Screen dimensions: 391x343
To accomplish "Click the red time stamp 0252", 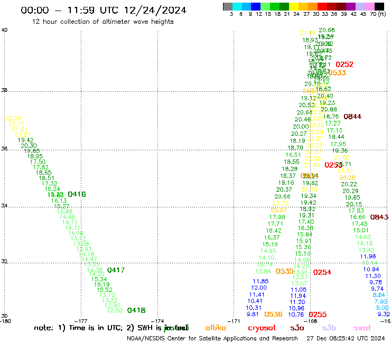I will point(345,64).
